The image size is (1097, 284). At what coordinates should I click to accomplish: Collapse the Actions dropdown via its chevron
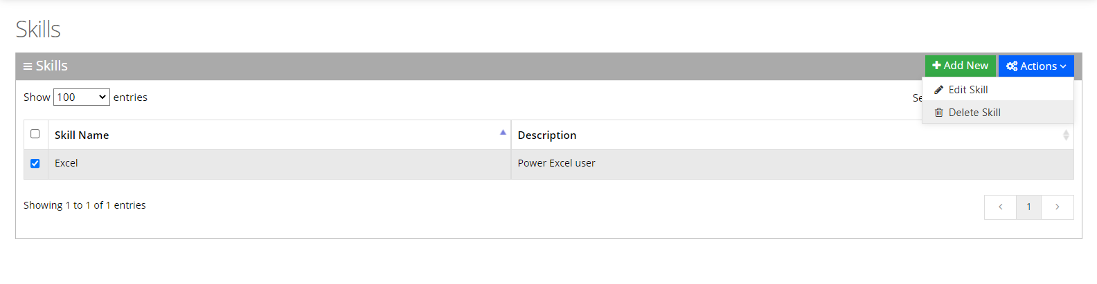click(x=1063, y=66)
